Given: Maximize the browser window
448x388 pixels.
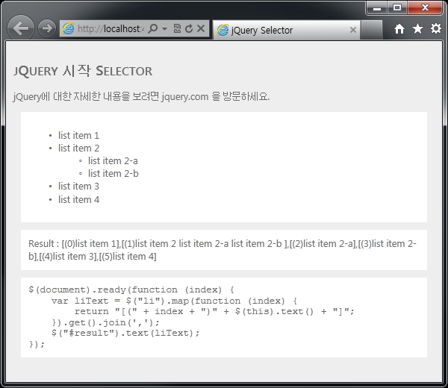Looking at the screenshot, I should pos(397,7).
